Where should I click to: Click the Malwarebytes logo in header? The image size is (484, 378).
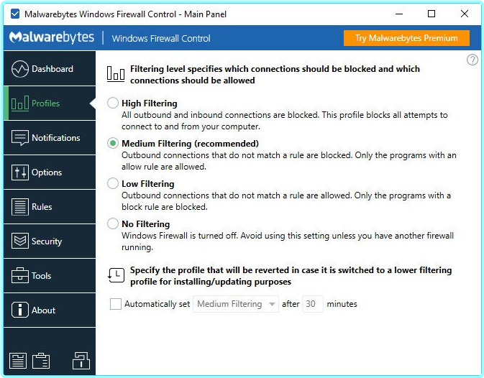point(50,38)
